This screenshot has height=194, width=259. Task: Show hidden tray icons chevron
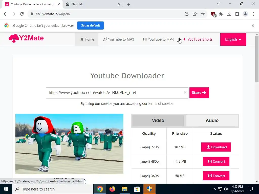(214, 189)
